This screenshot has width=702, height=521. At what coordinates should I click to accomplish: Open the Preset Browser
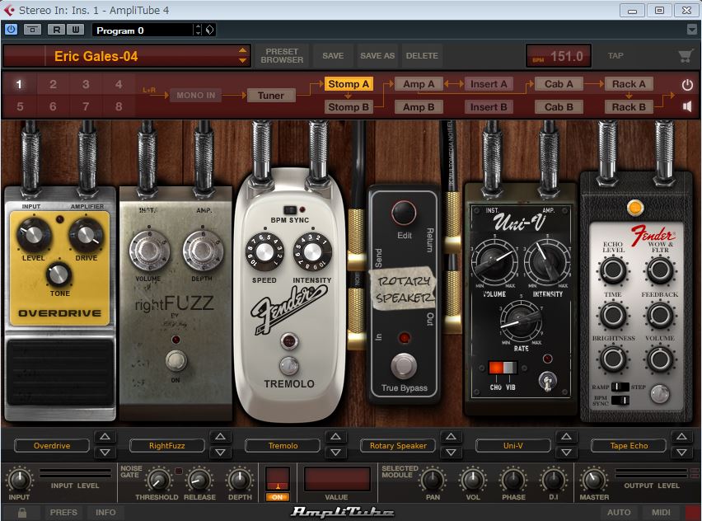tap(282, 56)
